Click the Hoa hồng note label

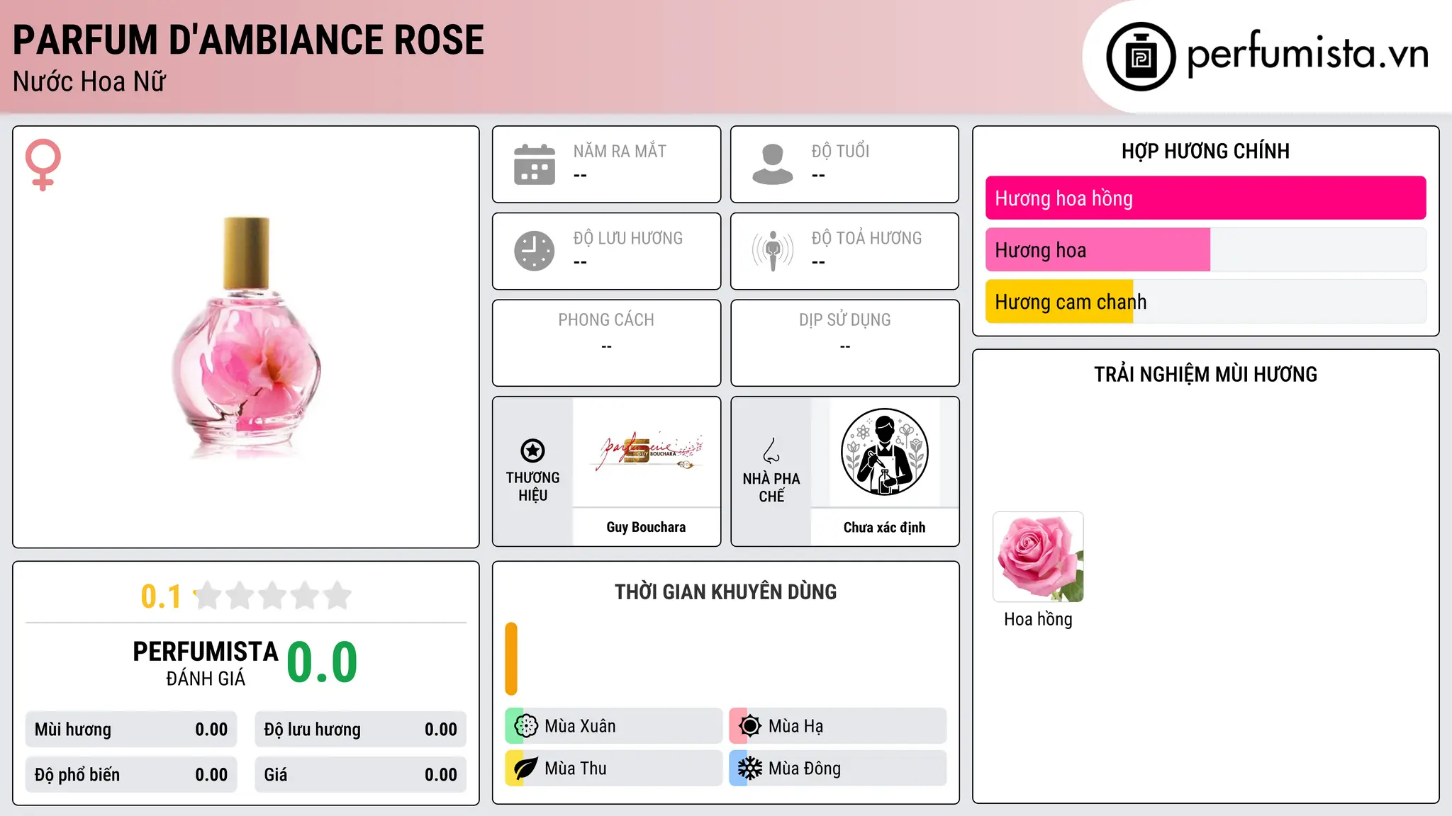pyautogui.click(x=1038, y=619)
